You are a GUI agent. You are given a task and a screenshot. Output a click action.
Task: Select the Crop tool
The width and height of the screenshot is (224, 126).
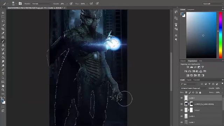point(3,29)
